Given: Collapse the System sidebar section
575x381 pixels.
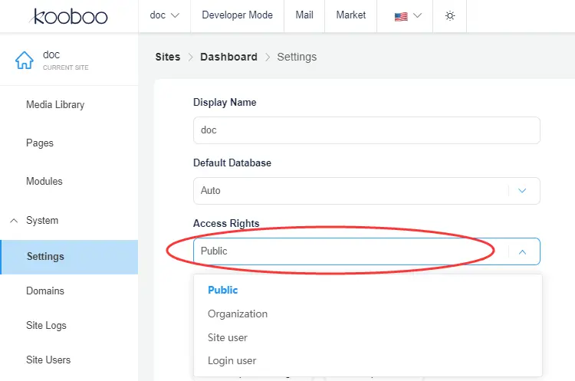Looking at the screenshot, I should coord(14,221).
